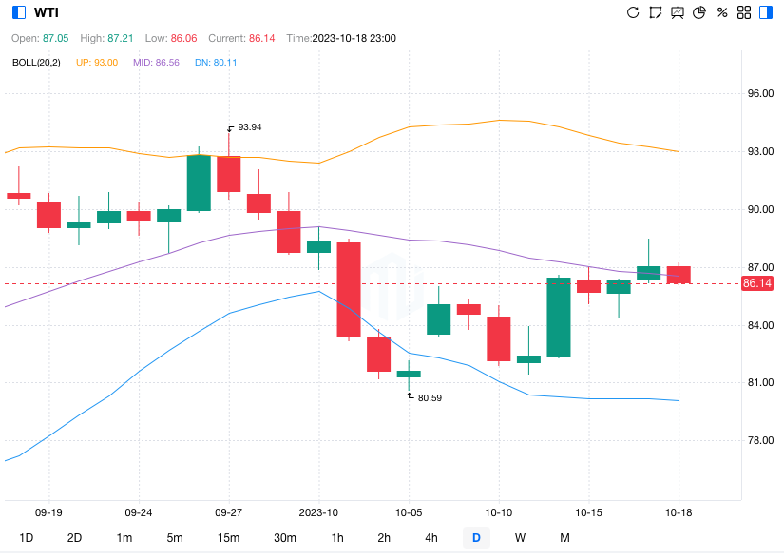The width and height of the screenshot is (784, 559).
Task: Select the 1m timeframe
Action: (124, 538)
